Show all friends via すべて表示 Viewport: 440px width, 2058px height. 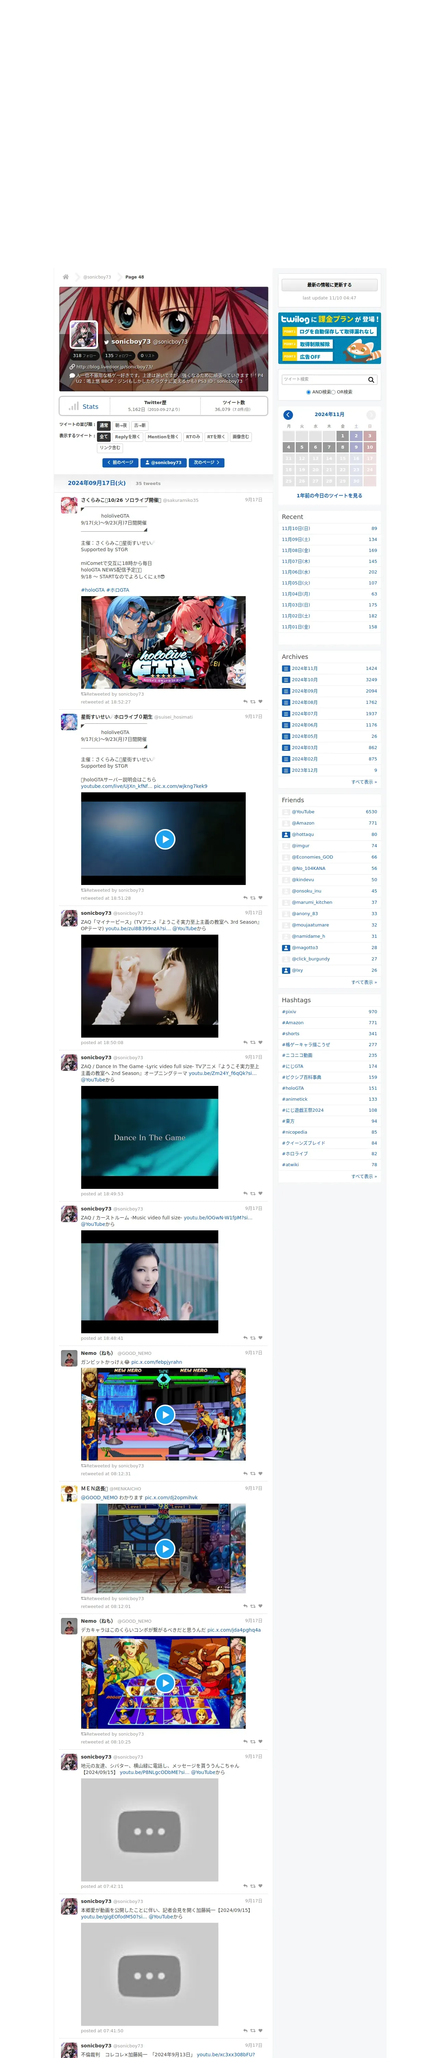364,982
